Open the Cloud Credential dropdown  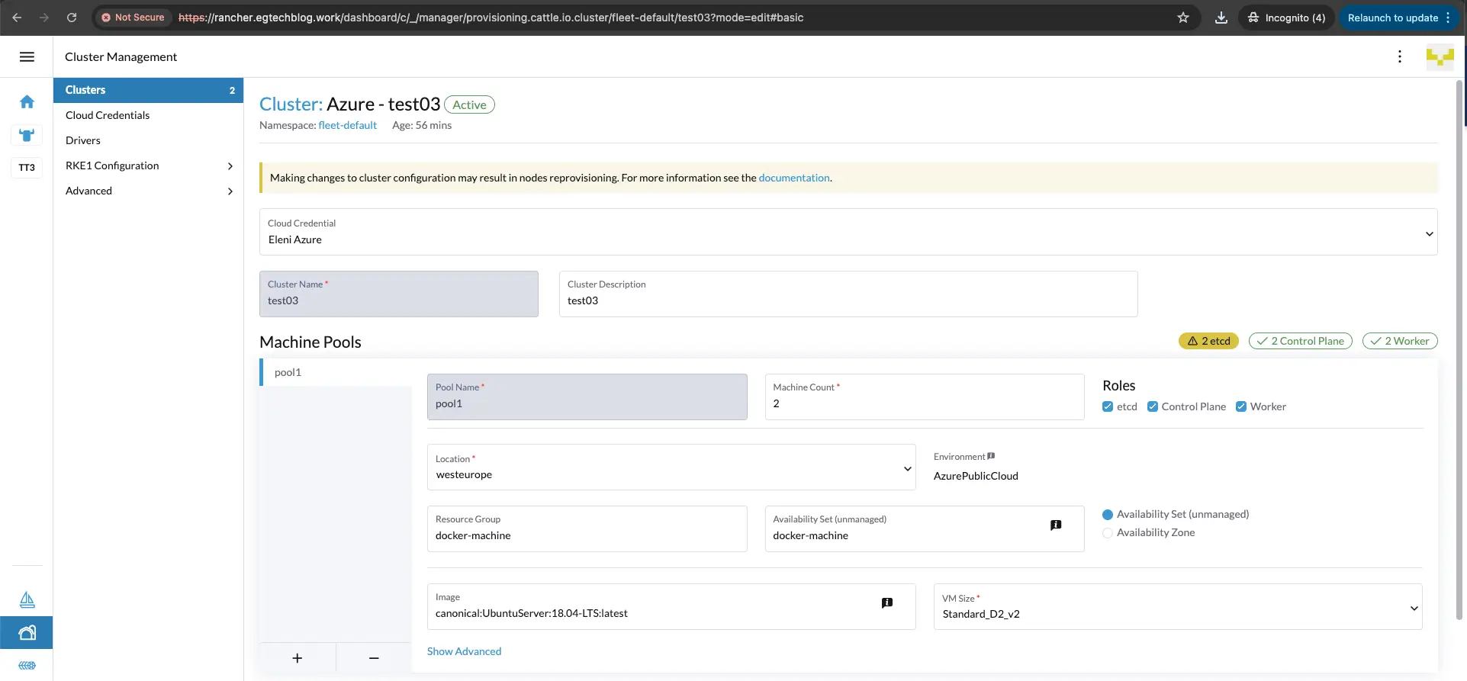(848, 232)
